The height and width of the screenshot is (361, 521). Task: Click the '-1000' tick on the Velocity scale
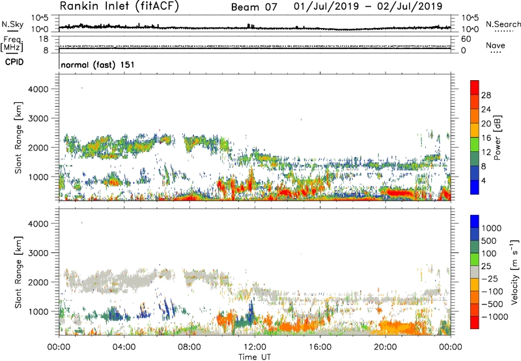tap(495, 317)
